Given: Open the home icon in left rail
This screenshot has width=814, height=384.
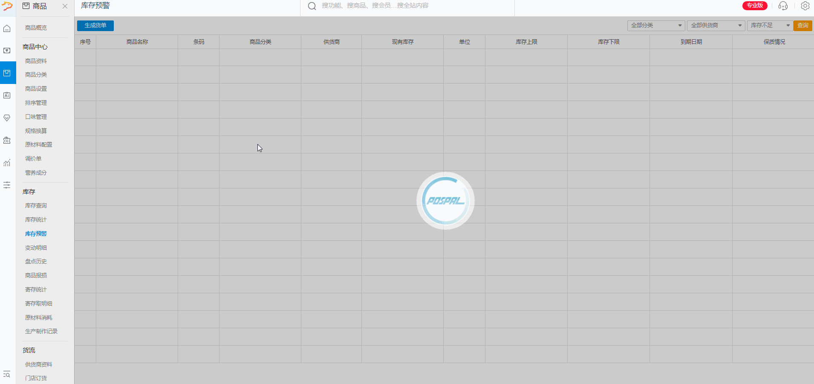Looking at the screenshot, I should pos(7,29).
